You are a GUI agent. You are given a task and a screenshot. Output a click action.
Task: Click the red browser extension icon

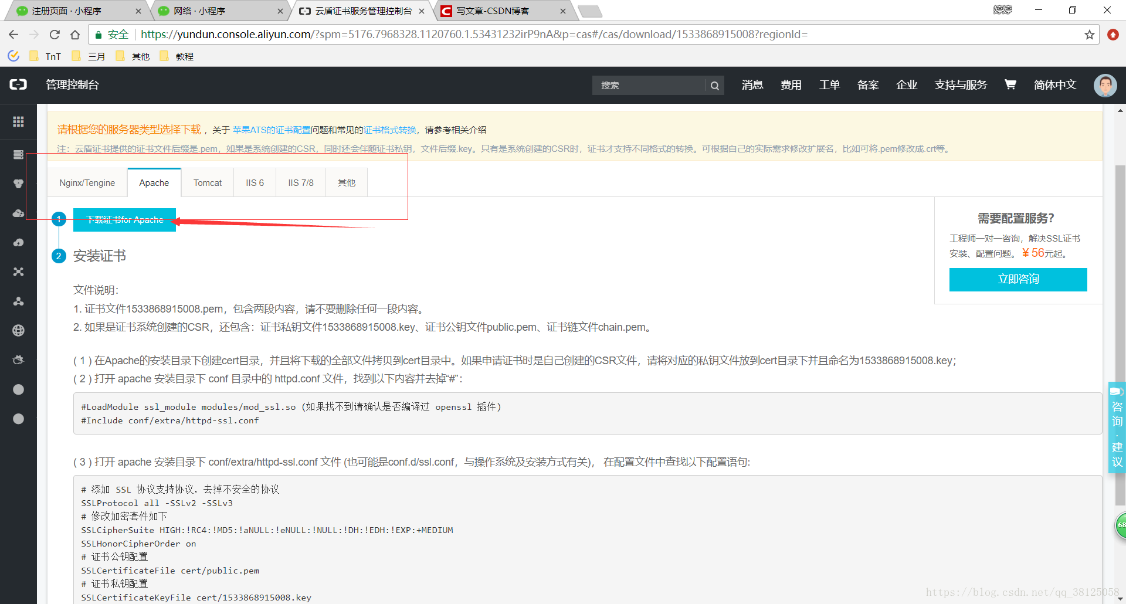(1113, 35)
